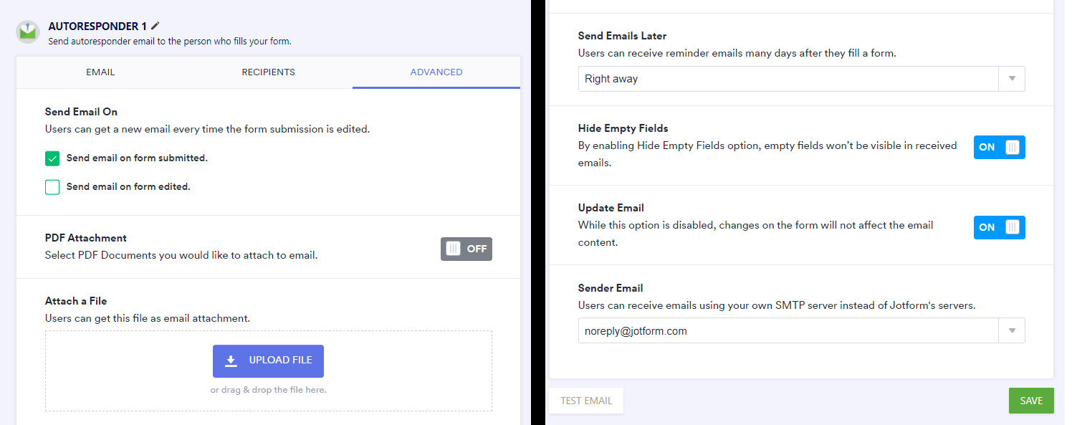Open the Send Emails Later dropdown
The width and height of the screenshot is (1072, 425).
1012,79
